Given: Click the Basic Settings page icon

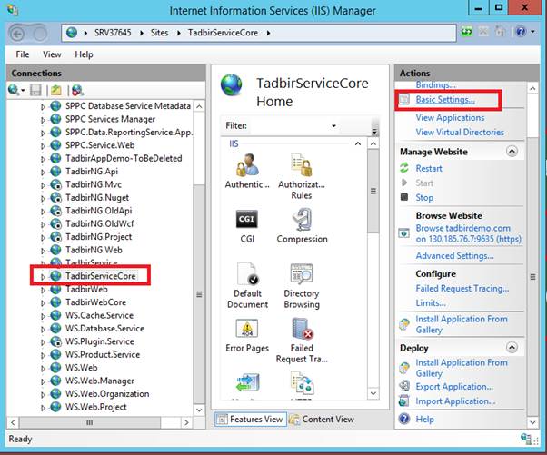Looking at the screenshot, I should pos(404,100).
